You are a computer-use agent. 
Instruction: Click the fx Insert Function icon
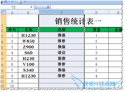48,7
